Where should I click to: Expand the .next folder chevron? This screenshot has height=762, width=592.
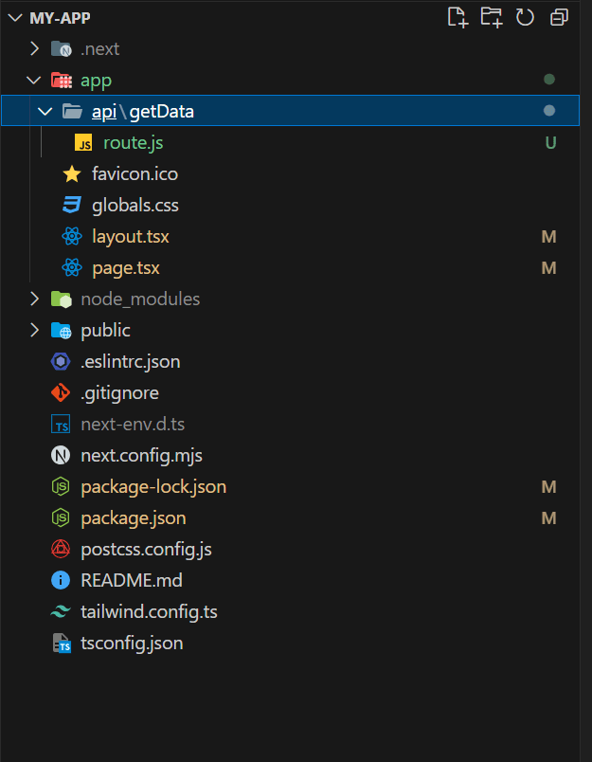(34, 48)
